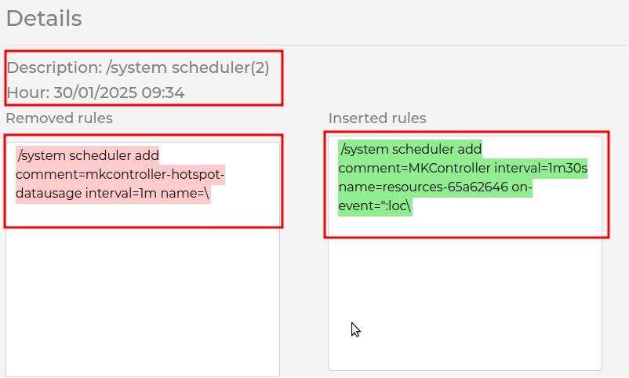Image resolution: width=629 pixels, height=378 pixels.
Task: Click the 'datausage interval=1m name=\' line
Action: (113, 193)
